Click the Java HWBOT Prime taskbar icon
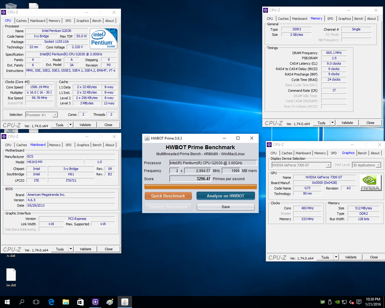Viewport: 385px width, 308px height. tap(125, 302)
